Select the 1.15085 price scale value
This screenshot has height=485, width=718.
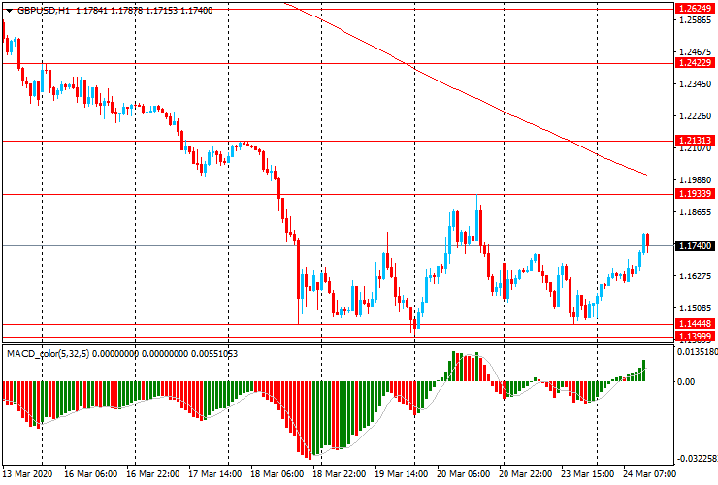(695, 307)
